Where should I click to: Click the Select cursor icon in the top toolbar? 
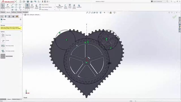pyautogui.click(x=39, y=1)
